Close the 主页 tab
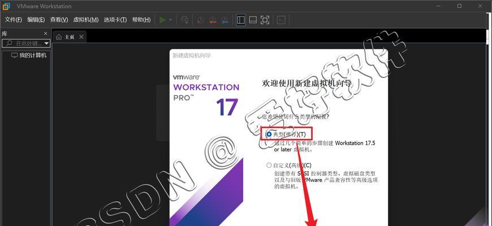Screen dimensions: 492x226 coord(81,37)
